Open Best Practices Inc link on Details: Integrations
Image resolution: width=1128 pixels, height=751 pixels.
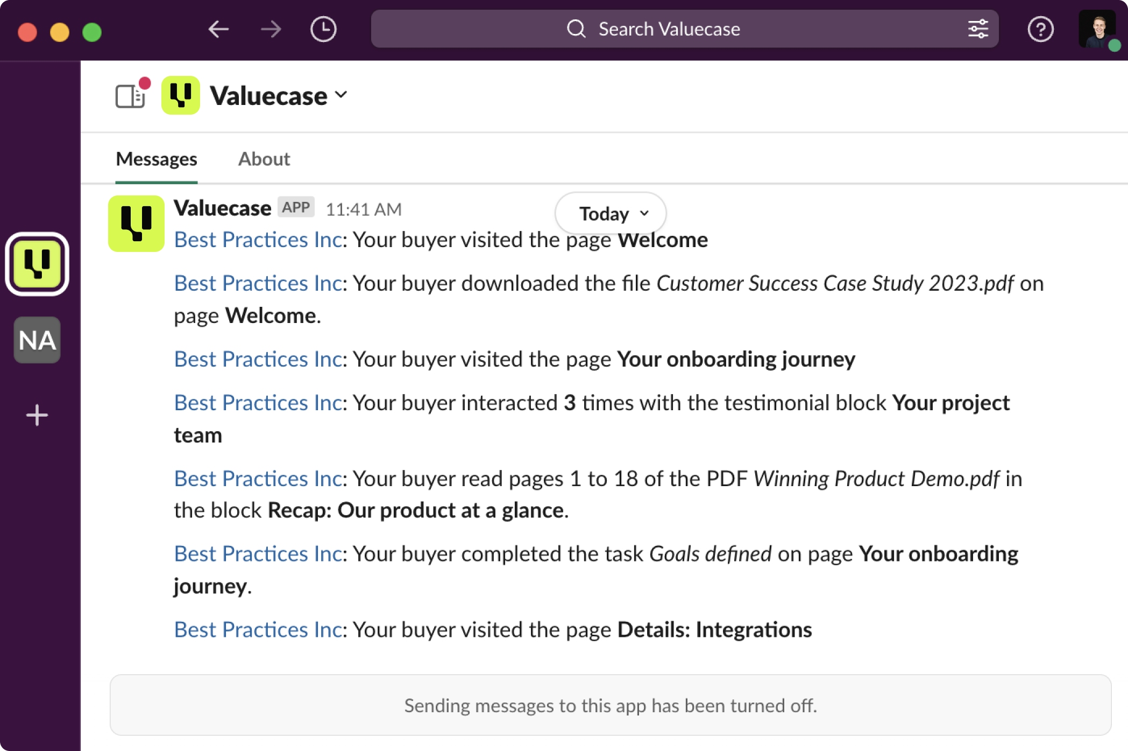point(258,630)
